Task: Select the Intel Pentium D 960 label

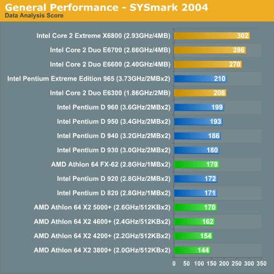Action: pos(113,107)
